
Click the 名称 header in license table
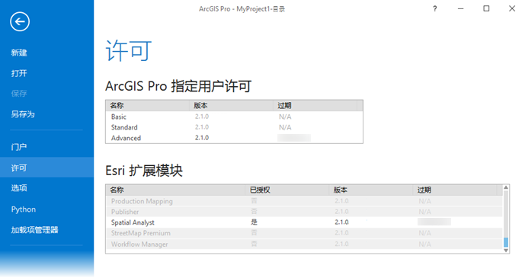pos(117,106)
